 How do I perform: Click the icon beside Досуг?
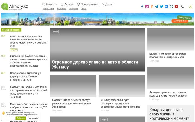103,4
